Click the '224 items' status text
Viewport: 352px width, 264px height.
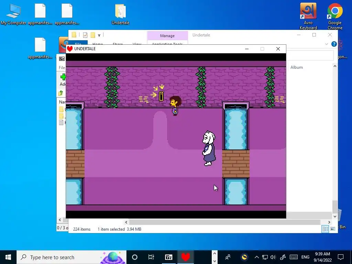82,229
